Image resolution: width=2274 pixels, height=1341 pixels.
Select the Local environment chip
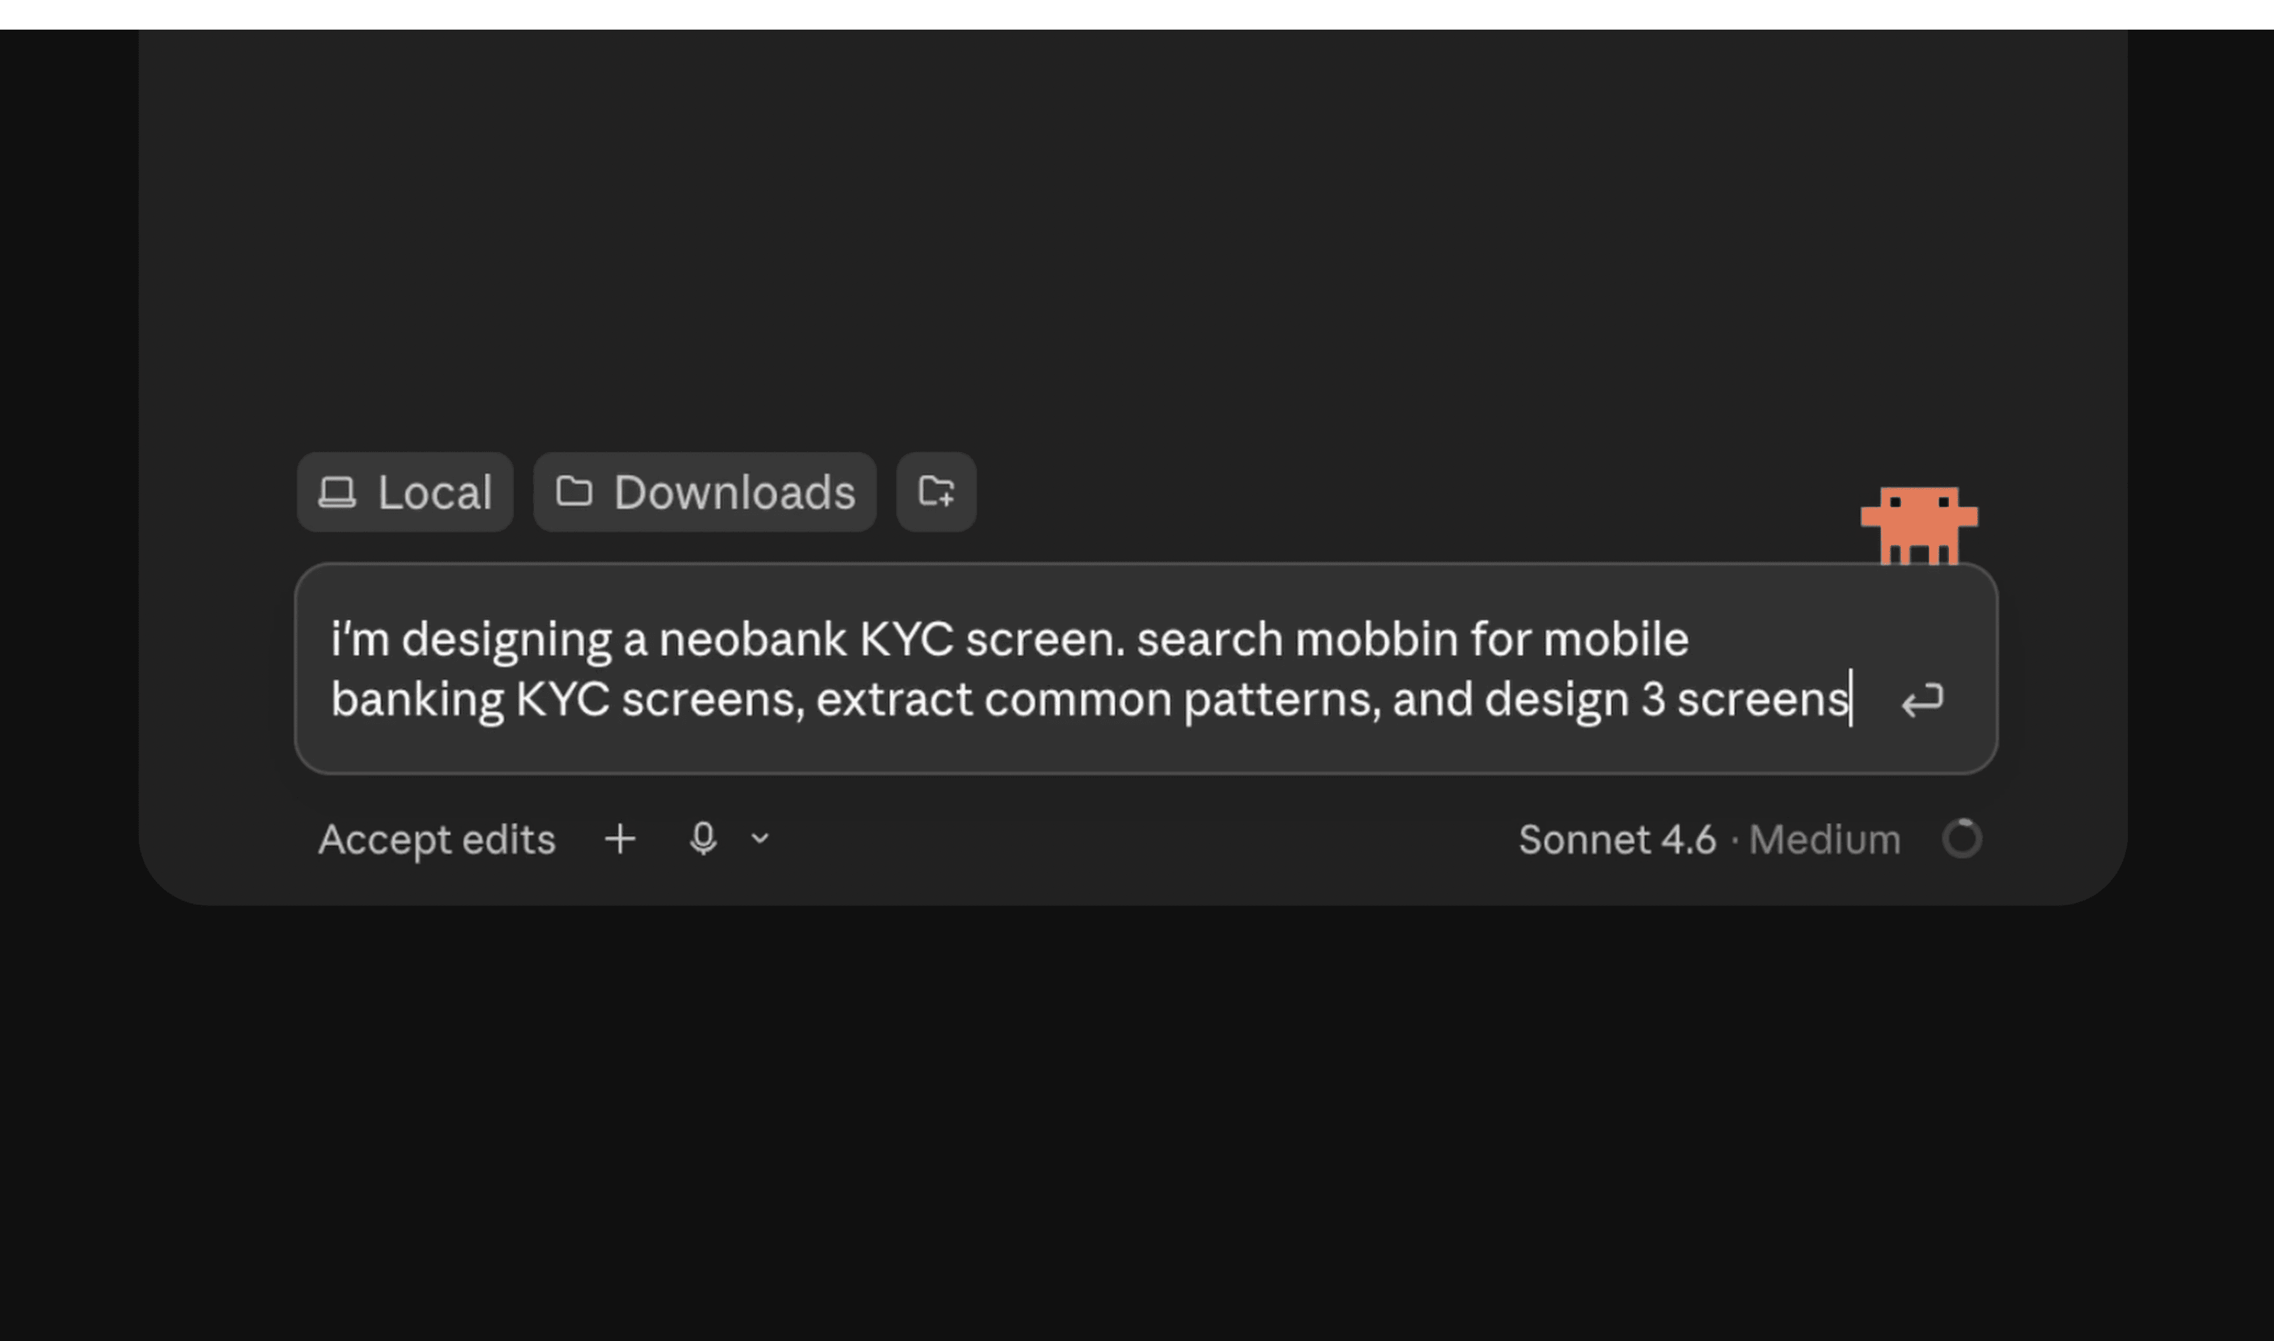(405, 492)
